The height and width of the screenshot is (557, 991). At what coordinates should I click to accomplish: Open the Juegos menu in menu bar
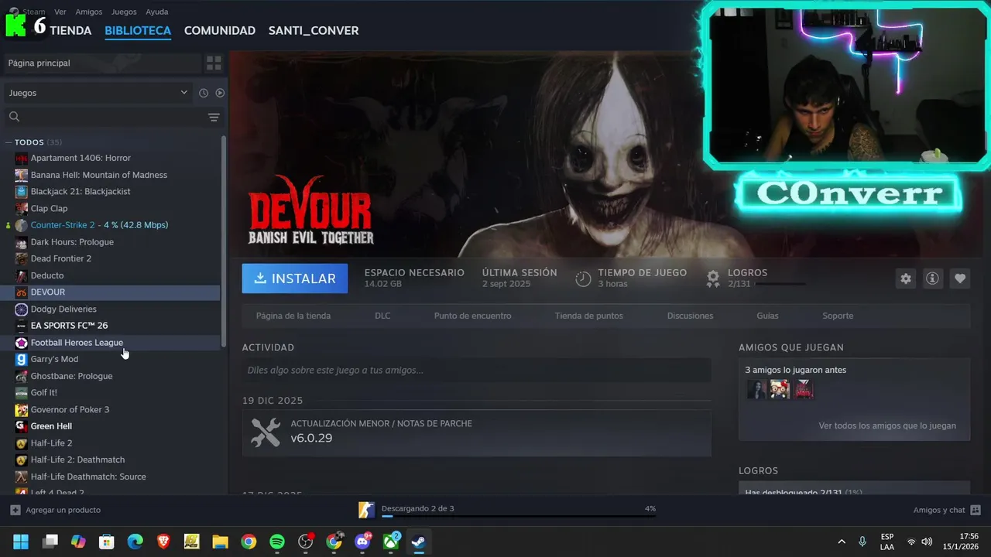tap(124, 12)
